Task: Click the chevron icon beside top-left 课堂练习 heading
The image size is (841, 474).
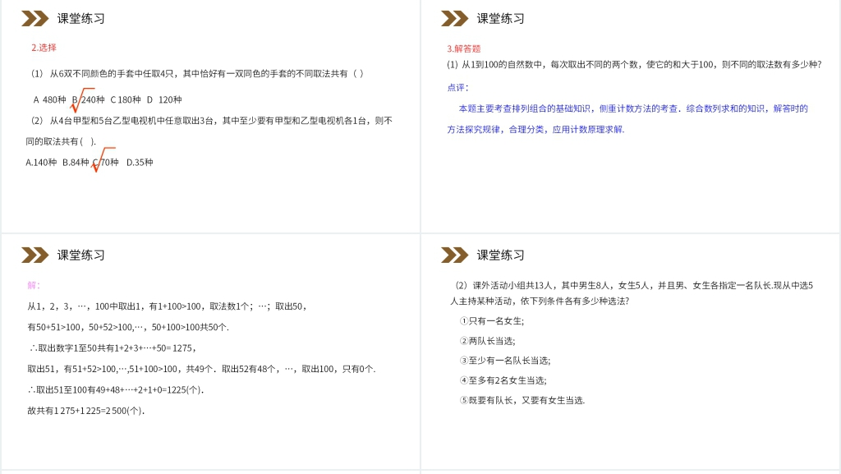Action: pyautogui.click(x=34, y=19)
